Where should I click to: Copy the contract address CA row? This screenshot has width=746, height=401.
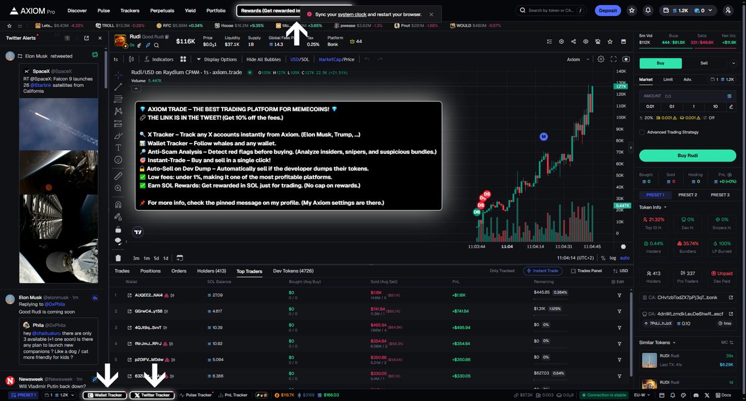click(x=688, y=297)
